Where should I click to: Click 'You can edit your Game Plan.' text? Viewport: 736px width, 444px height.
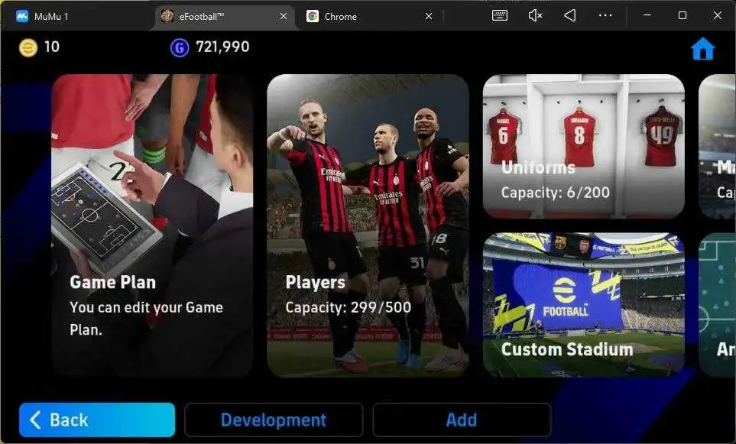(x=147, y=318)
